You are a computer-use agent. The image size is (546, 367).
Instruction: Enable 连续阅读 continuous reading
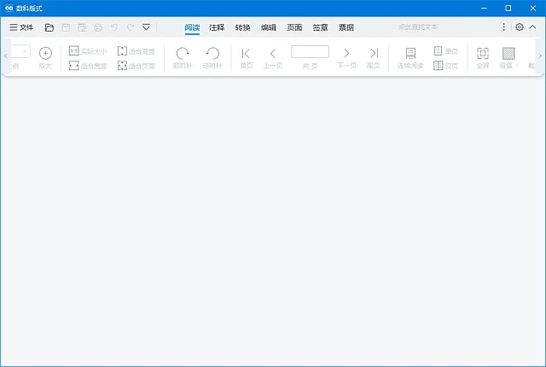(410, 58)
